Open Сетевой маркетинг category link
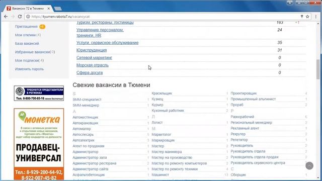Image resolution: width=322 pixels, height=181 pixels. pyautogui.click(x=94, y=58)
